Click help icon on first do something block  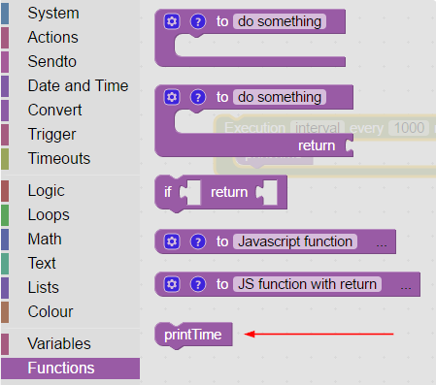tap(198, 21)
